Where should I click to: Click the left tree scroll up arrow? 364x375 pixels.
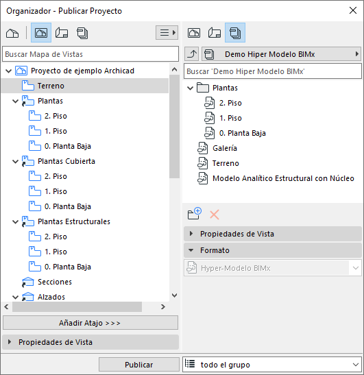coord(175,70)
